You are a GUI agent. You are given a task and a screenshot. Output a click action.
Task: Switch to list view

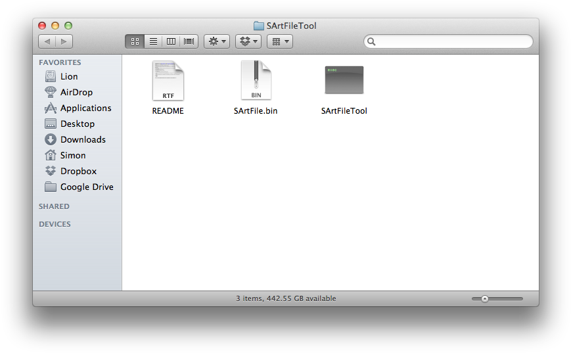153,41
